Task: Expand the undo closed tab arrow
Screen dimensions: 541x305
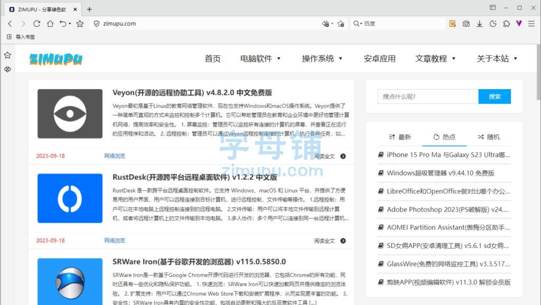Action: 70,23
